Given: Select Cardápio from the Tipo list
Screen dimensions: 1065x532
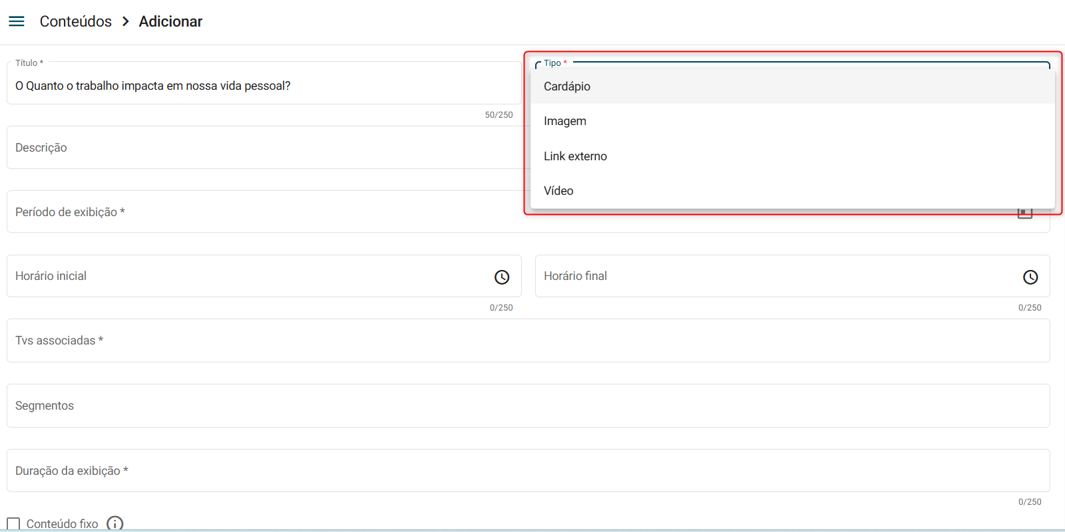Looking at the screenshot, I should [567, 86].
